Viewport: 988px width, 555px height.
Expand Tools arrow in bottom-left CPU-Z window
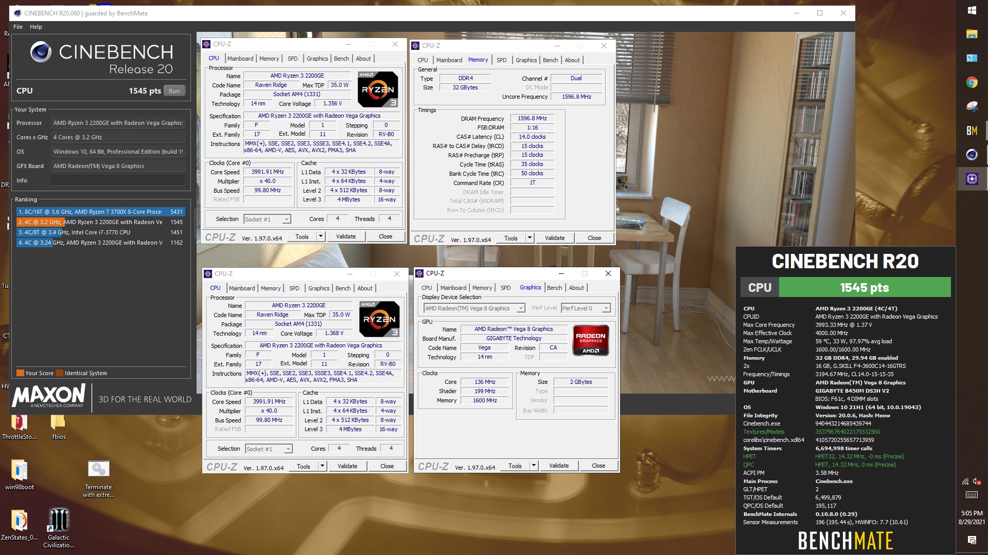[x=322, y=466]
